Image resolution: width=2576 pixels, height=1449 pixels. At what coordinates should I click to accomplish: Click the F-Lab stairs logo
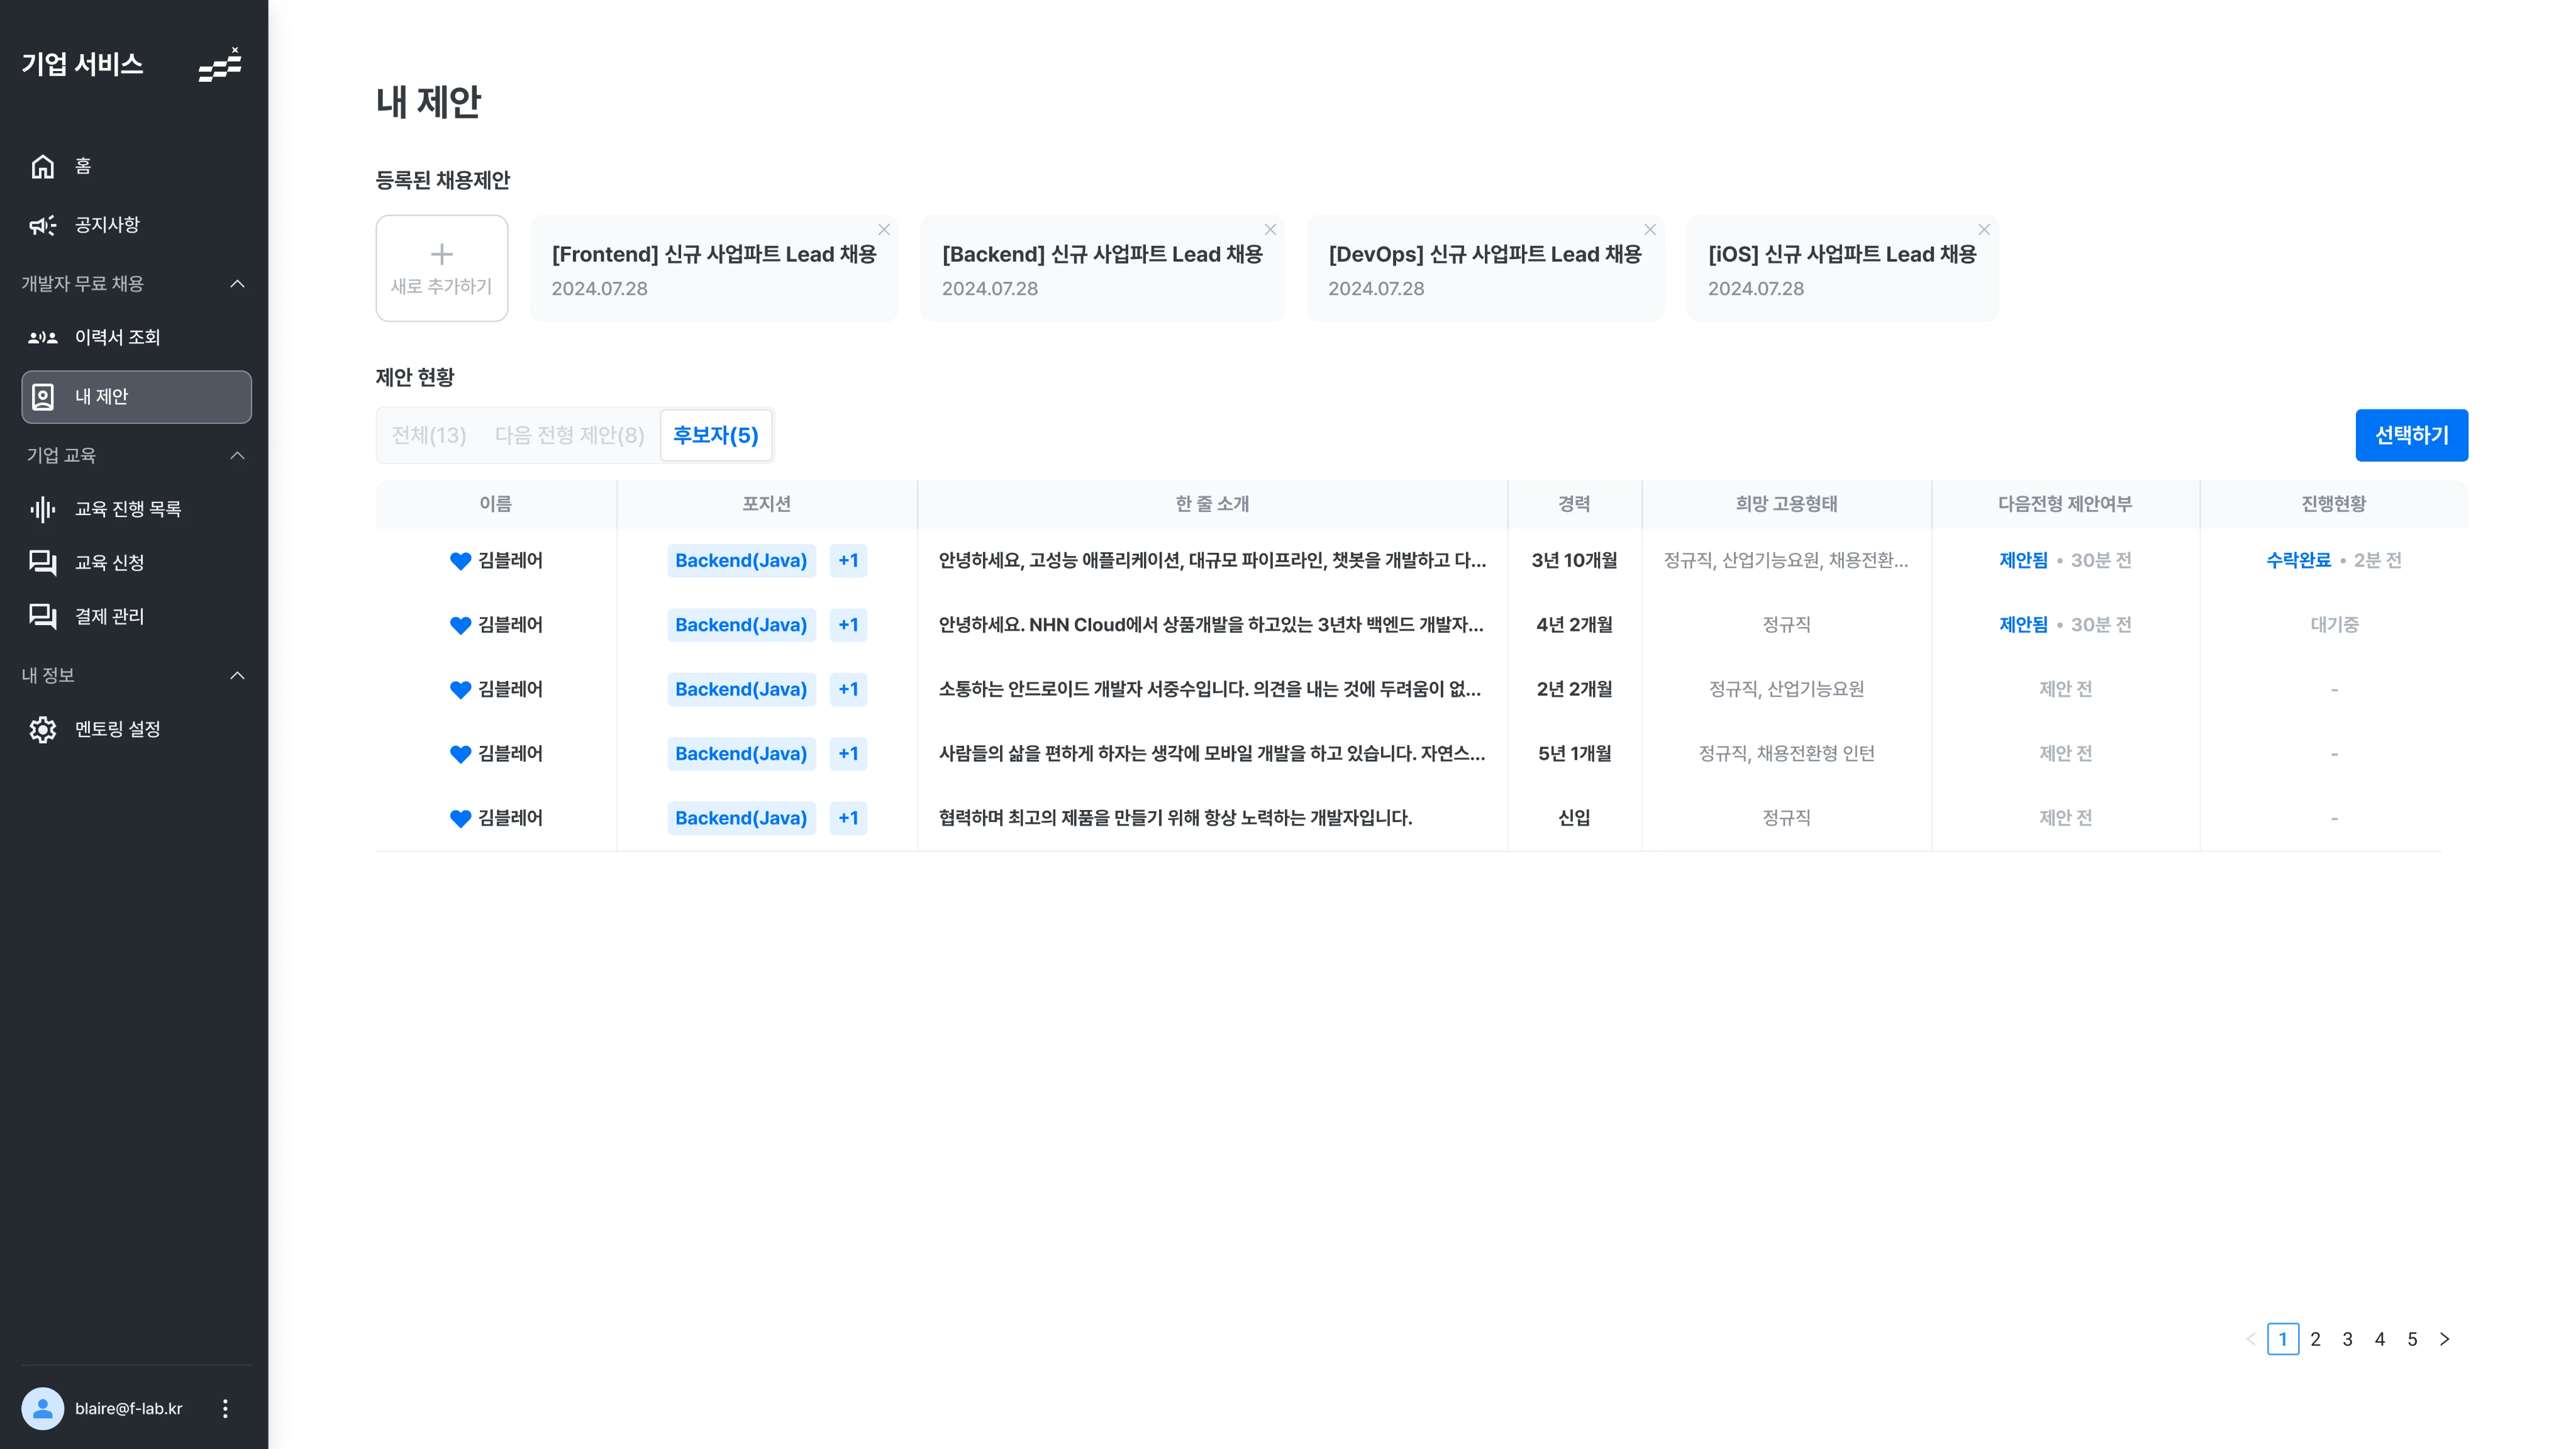pos(220,65)
